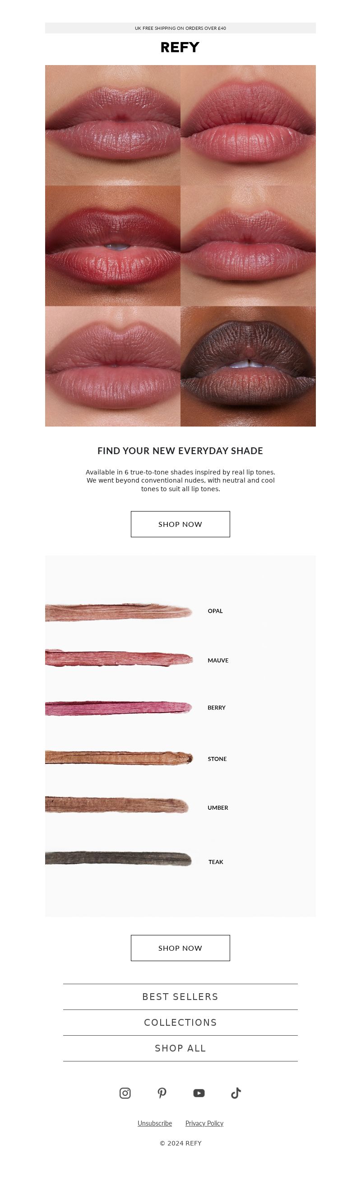Select the Berry shade swatch

119,708
